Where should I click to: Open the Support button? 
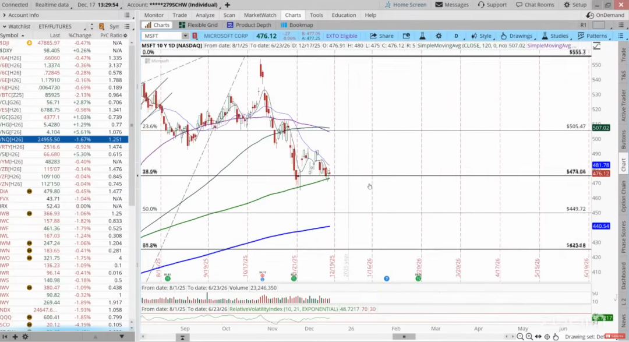click(492, 5)
